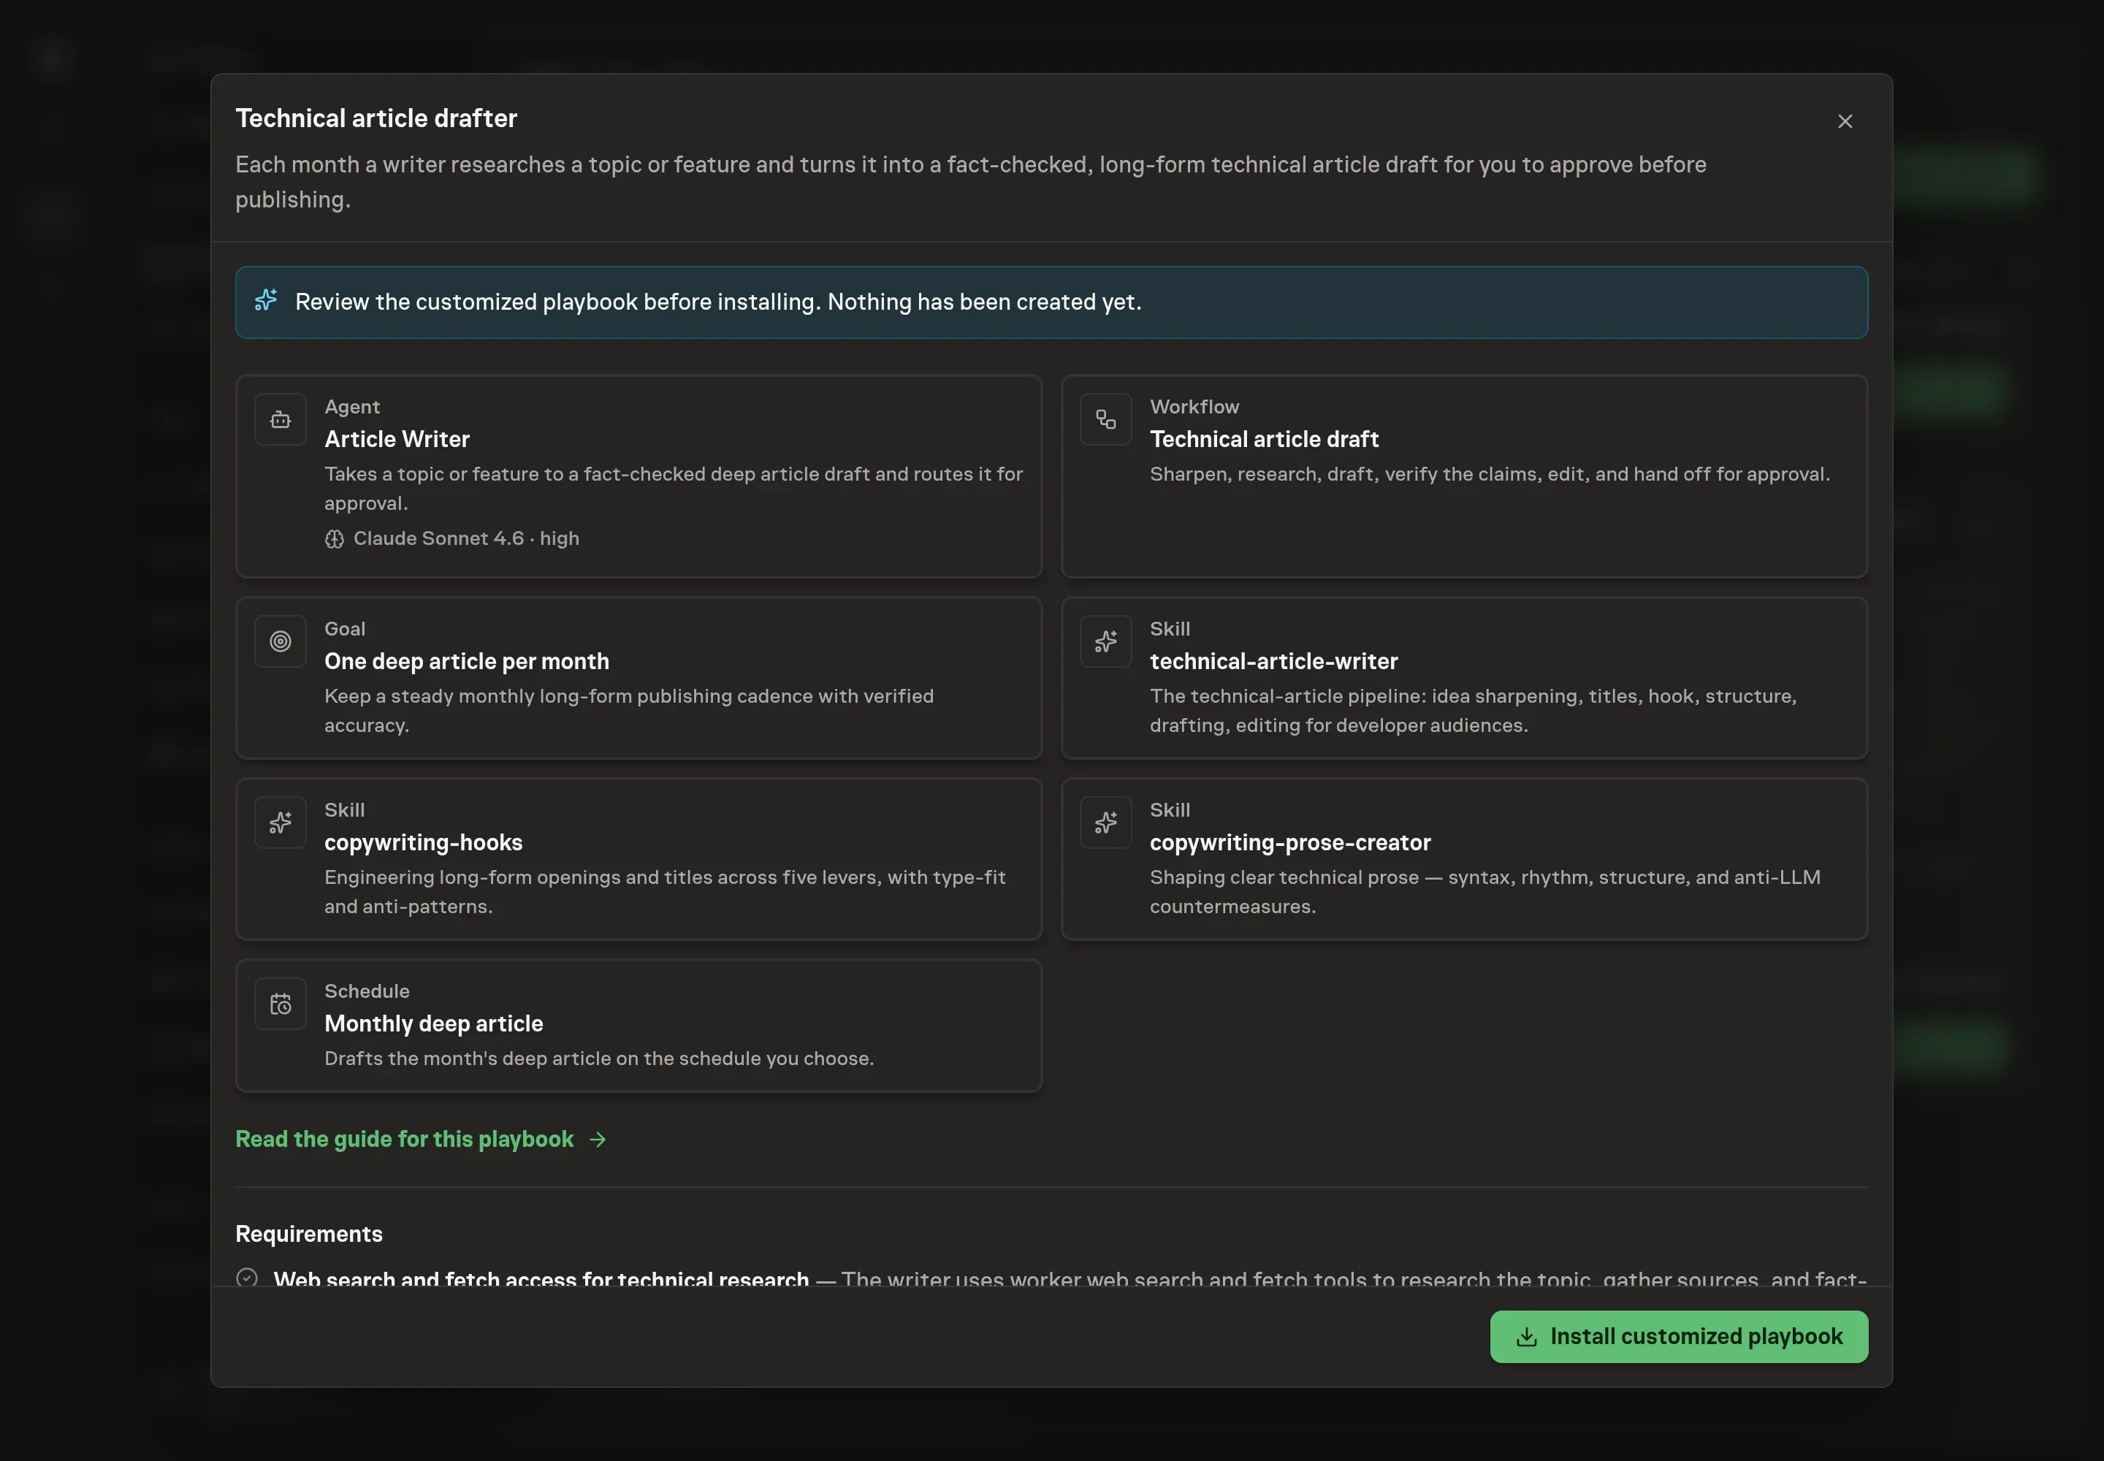Click the Technical article drafter dialog title
Viewport: 2104px width, 1461px height.
[376, 118]
